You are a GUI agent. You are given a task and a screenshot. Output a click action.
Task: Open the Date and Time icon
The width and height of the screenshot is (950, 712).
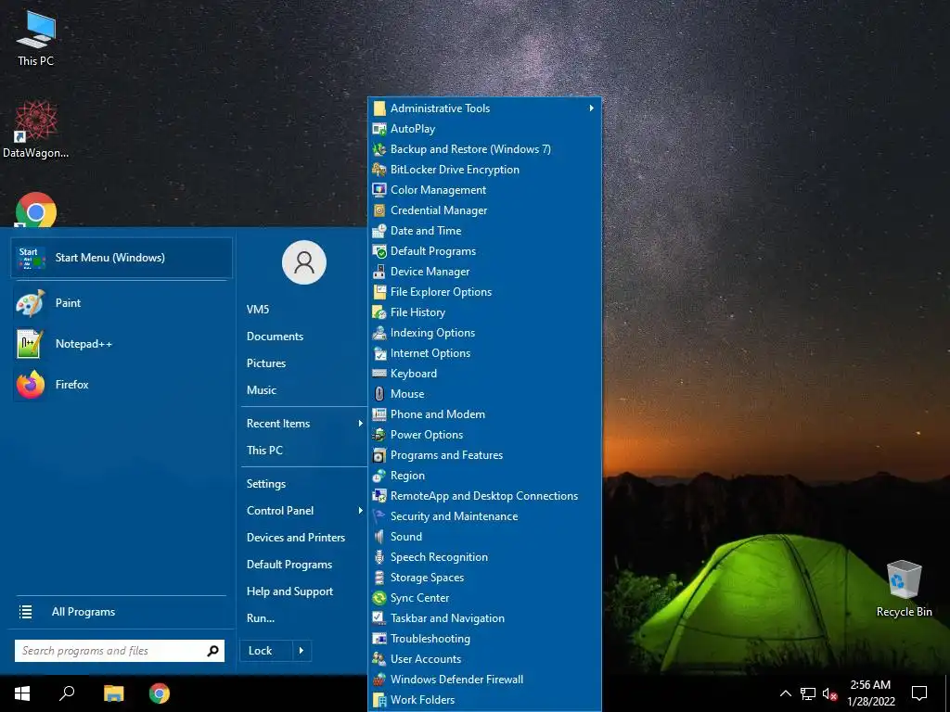(x=379, y=231)
